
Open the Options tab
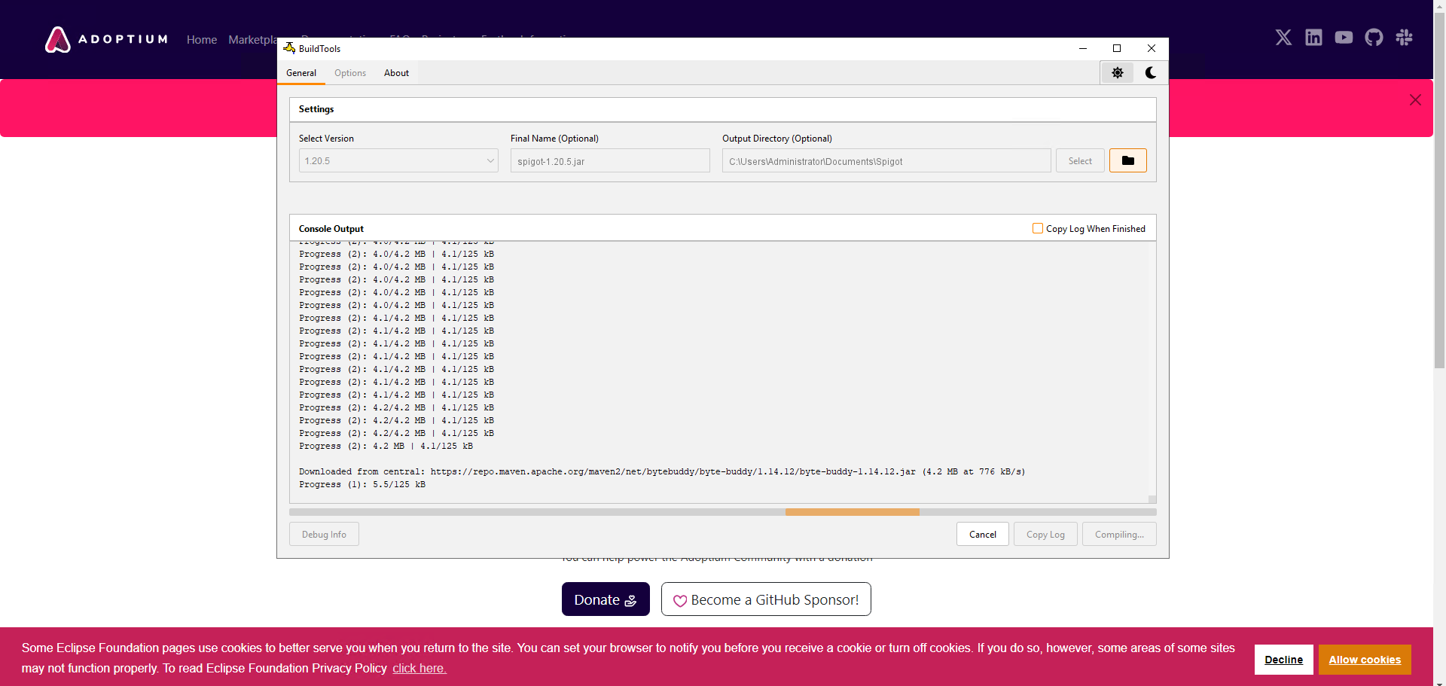point(350,73)
